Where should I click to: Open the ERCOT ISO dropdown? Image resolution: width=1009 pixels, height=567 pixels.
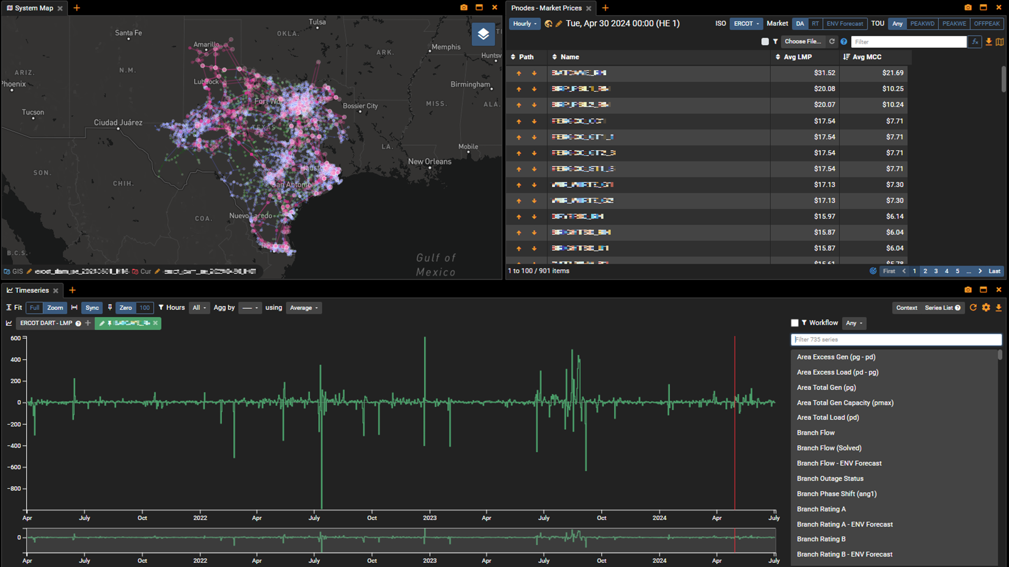tap(746, 24)
